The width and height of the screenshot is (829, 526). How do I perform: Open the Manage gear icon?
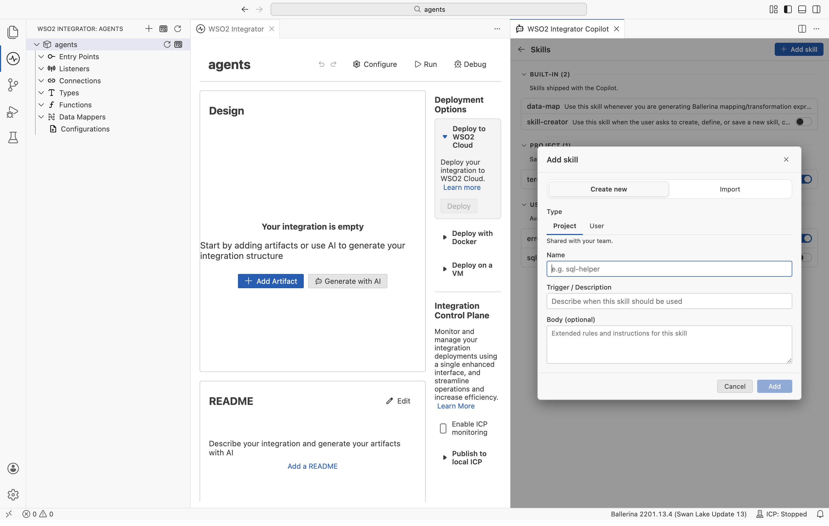pos(13,494)
